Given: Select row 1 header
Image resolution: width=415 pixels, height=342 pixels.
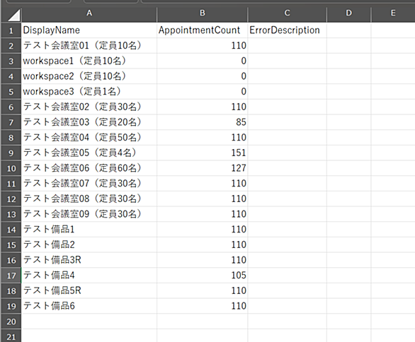Looking at the screenshot, I should pos(11,30).
